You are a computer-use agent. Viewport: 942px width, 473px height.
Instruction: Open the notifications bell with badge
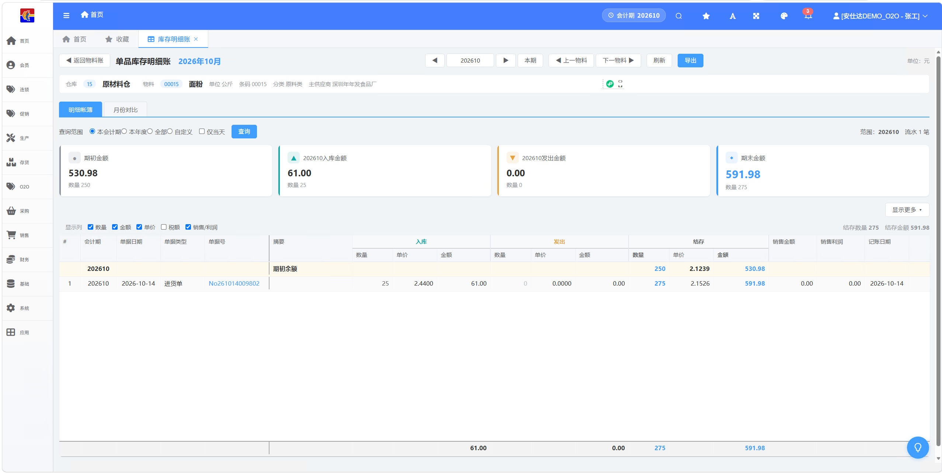808,14
